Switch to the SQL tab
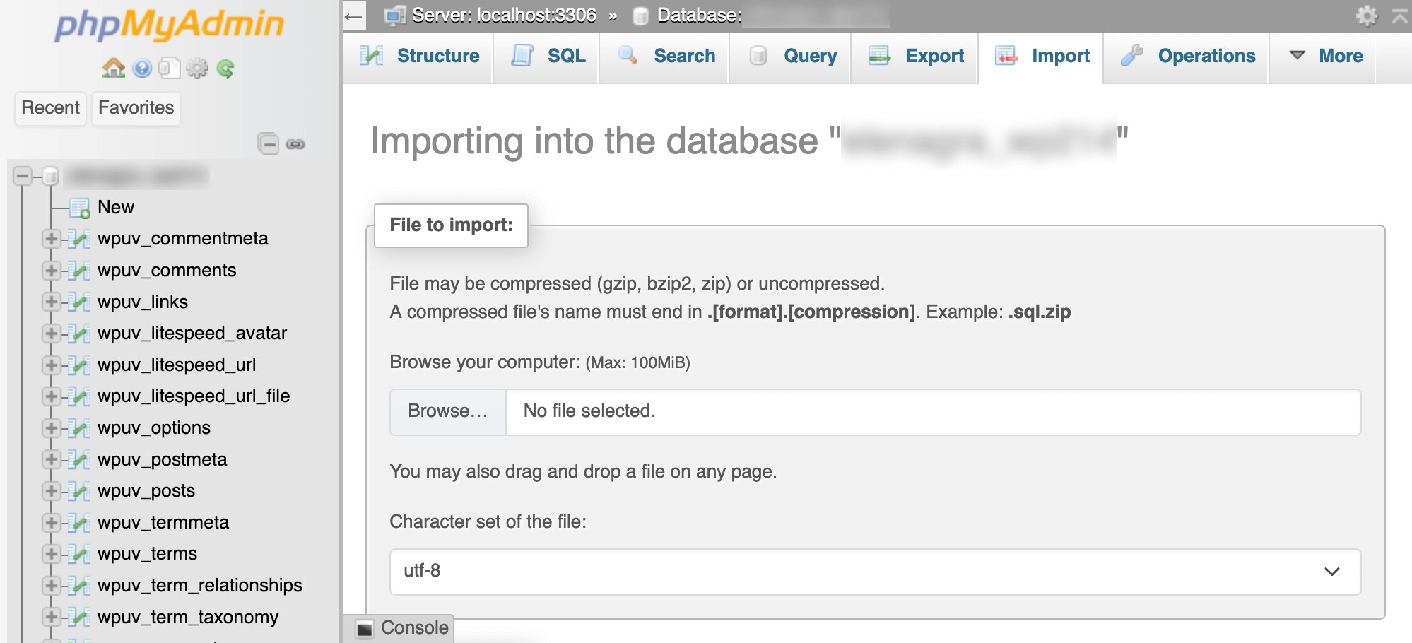This screenshot has height=643, width=1412. coord(548,57)
